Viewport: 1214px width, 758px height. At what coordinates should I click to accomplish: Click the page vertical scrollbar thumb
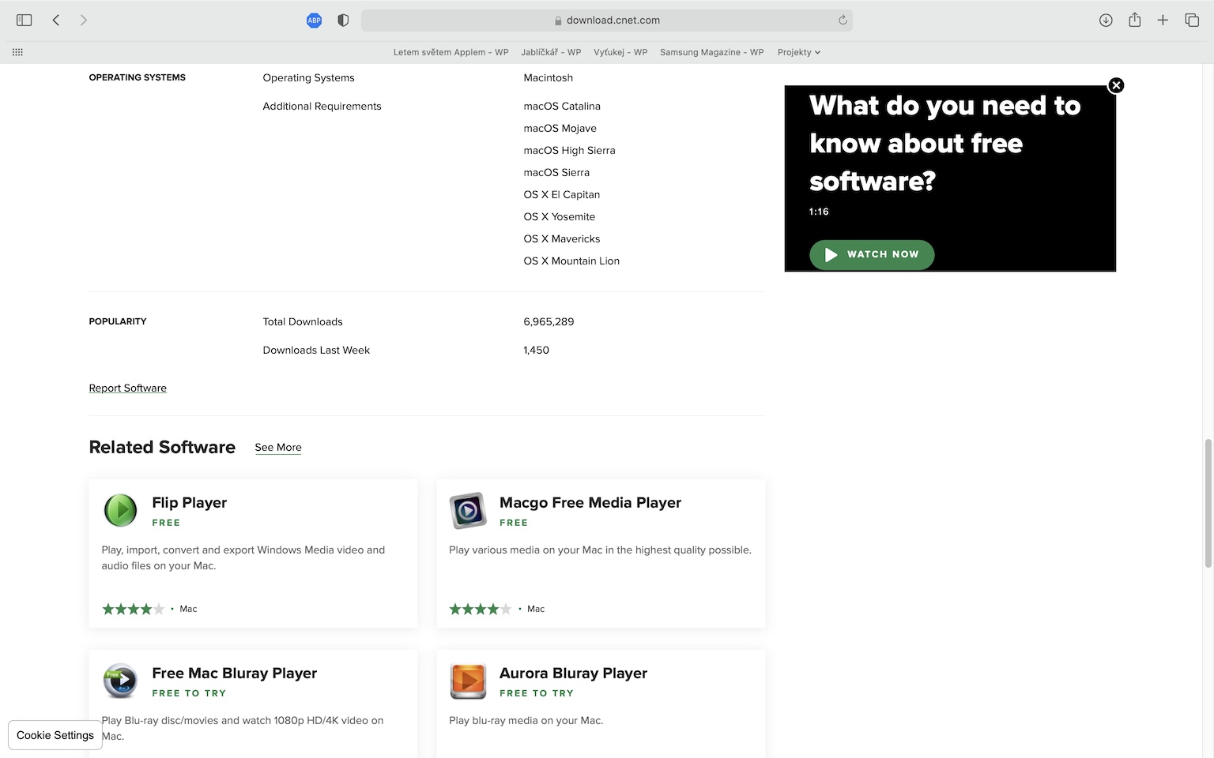[1208, 503]
